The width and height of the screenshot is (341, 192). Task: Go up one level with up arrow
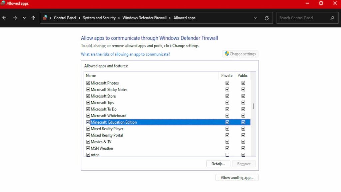[x=33, y=18]
